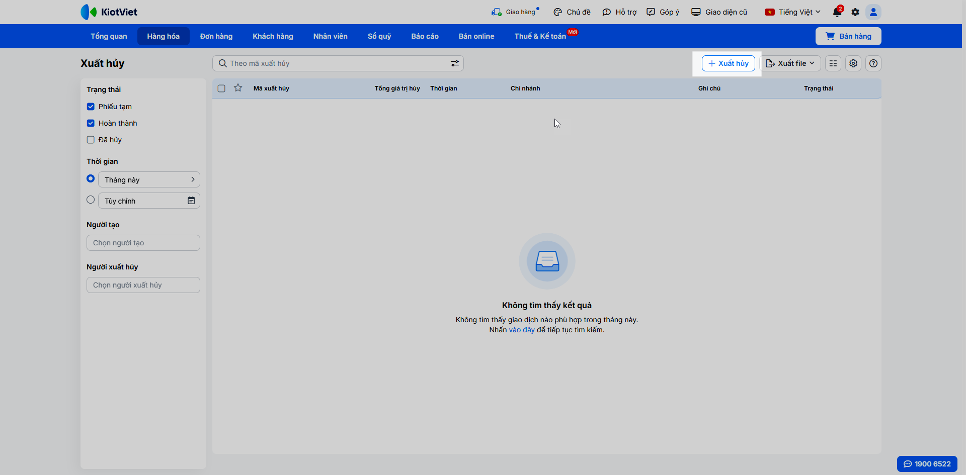
Task: Tick the select-all checkbox in table header
Action: [x=221, y=88]
